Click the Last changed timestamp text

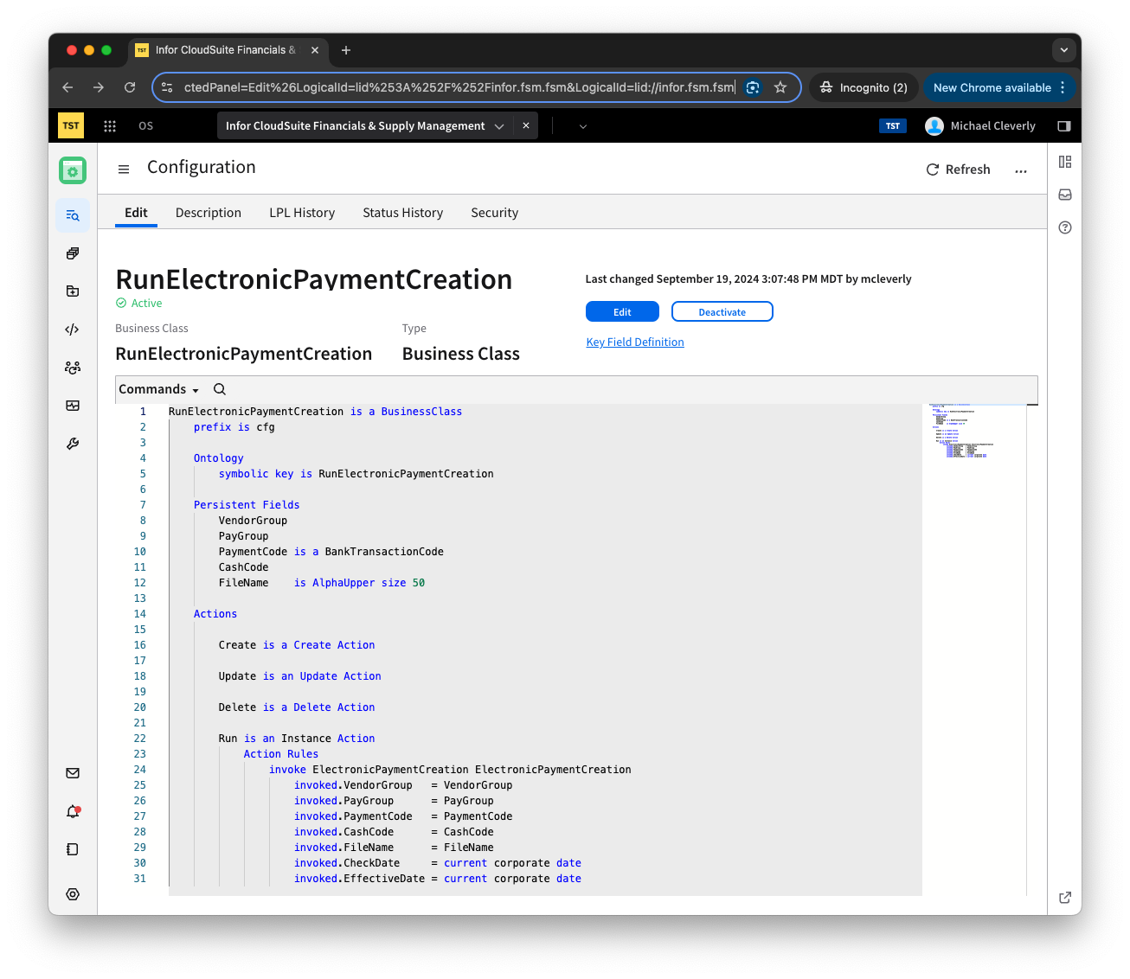click(748, 278)
